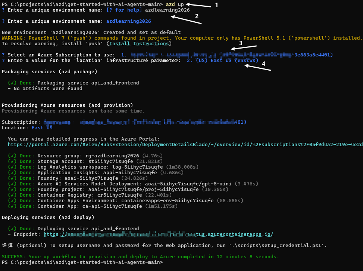The height and width of the screenshot is (271, 363).
Task: Click "New environment 'azdlearning2026' created" line
Action: tap(91, 33)
